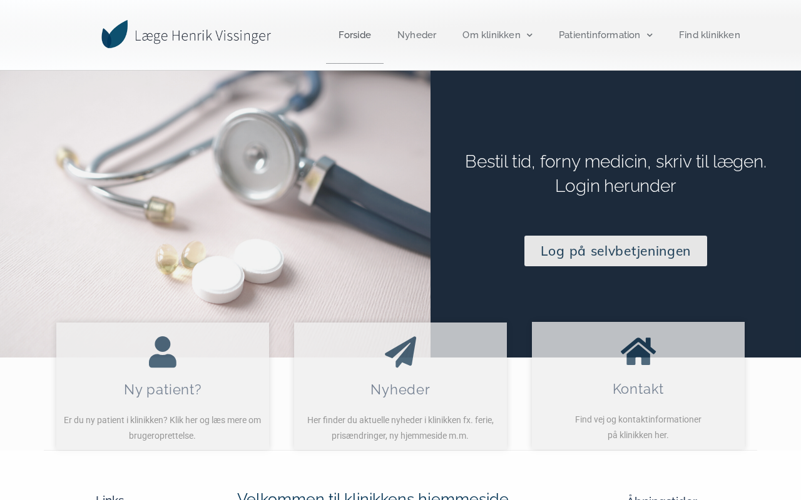Open Nyheder in the top navigation
The image size is (801, 500).
pyautogui.click(x=417, y=35)
